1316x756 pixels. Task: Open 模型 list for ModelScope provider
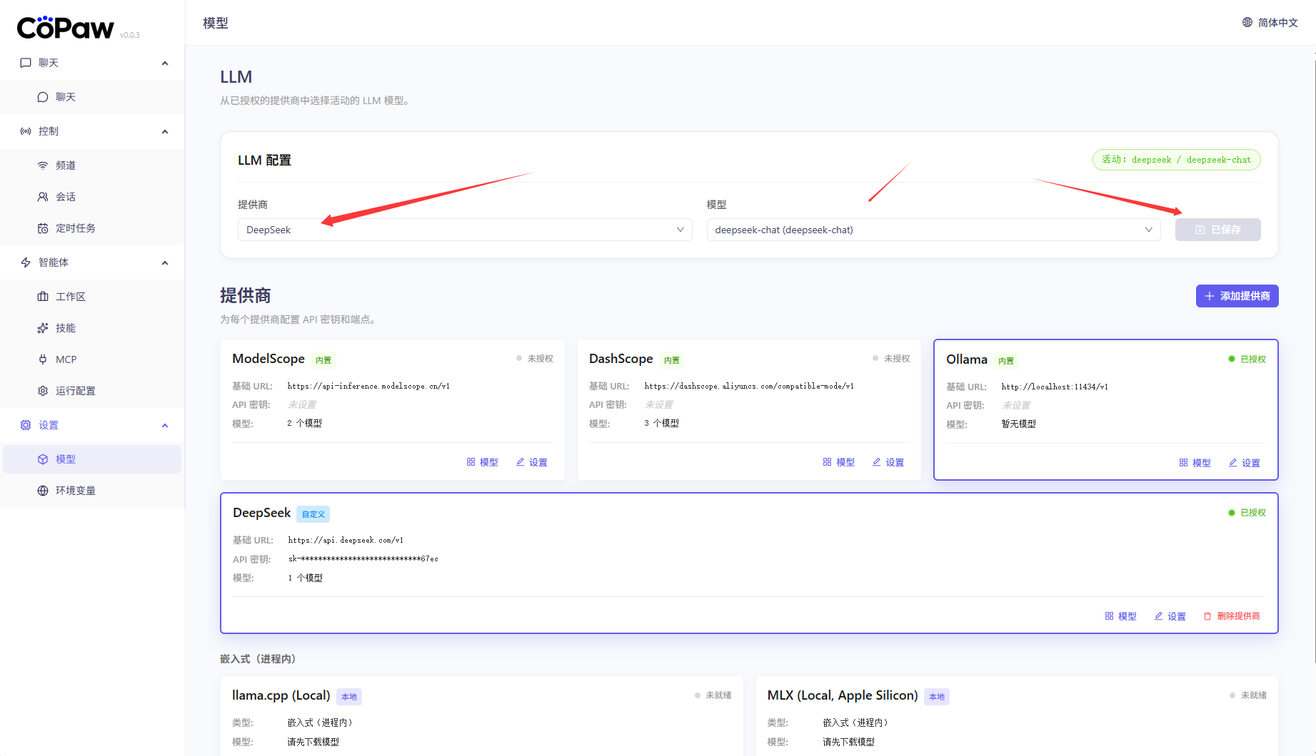tap(482, 462)
